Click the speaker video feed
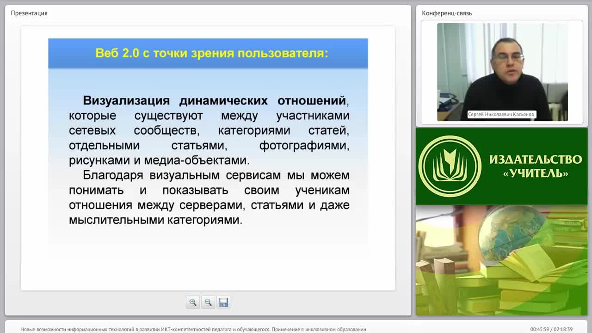Screen dimensions: 592x333 pos(502,72)
